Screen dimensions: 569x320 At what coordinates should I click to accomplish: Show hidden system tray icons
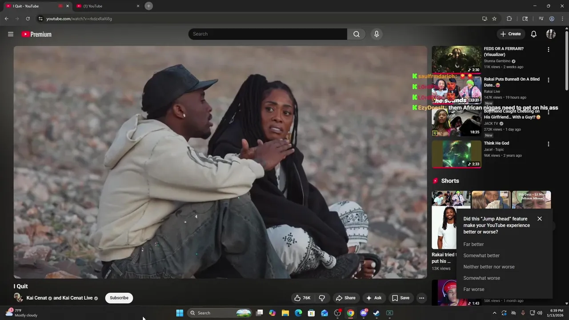pos(494,313)
